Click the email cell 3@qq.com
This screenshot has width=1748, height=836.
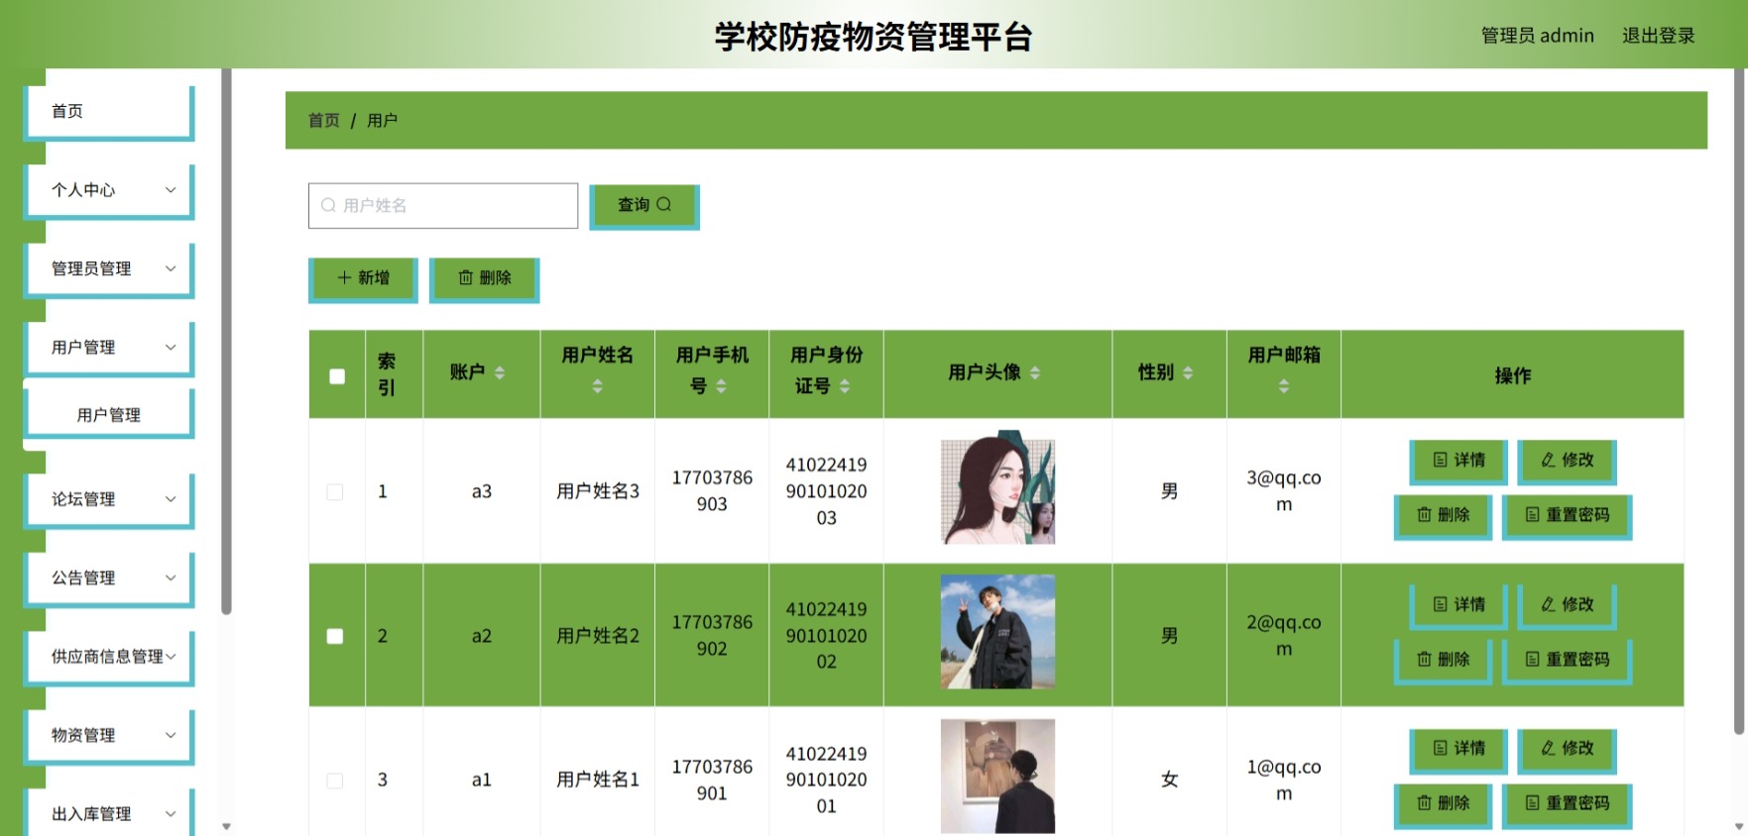[x=1284, y=491]
